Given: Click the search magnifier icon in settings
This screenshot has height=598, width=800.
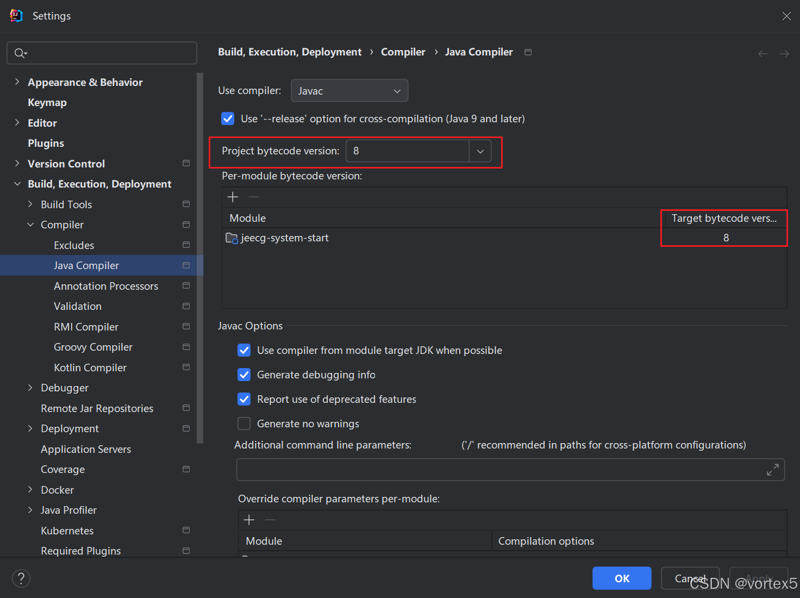Looking at the screenshot, I should (20, 53).
